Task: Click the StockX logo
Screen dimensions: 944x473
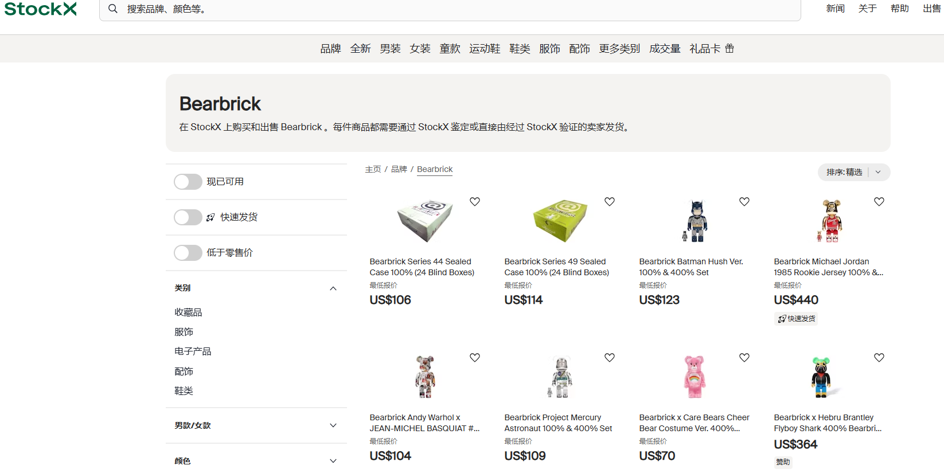Action: click(40, 9)
